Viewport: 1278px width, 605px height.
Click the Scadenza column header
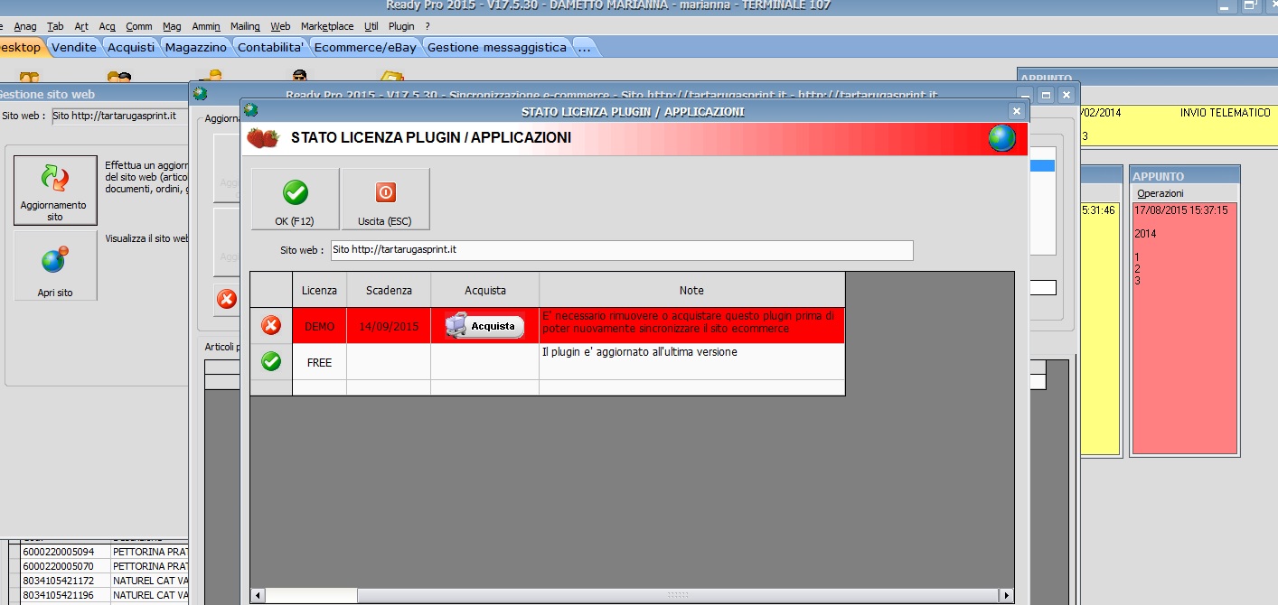click(389, 290)
